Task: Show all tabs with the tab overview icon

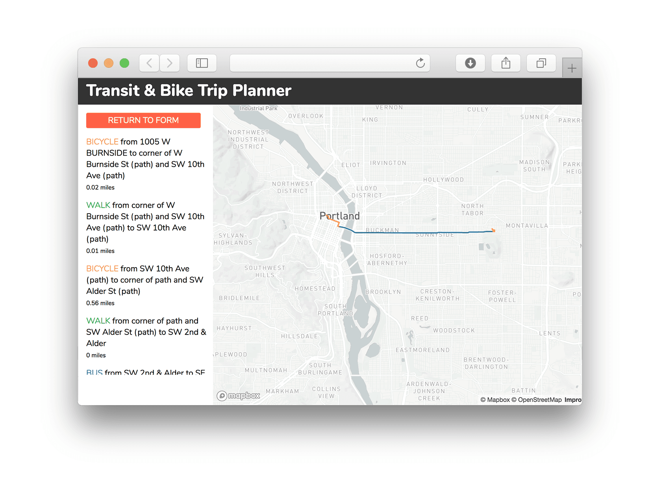Action: pos(541,63)
